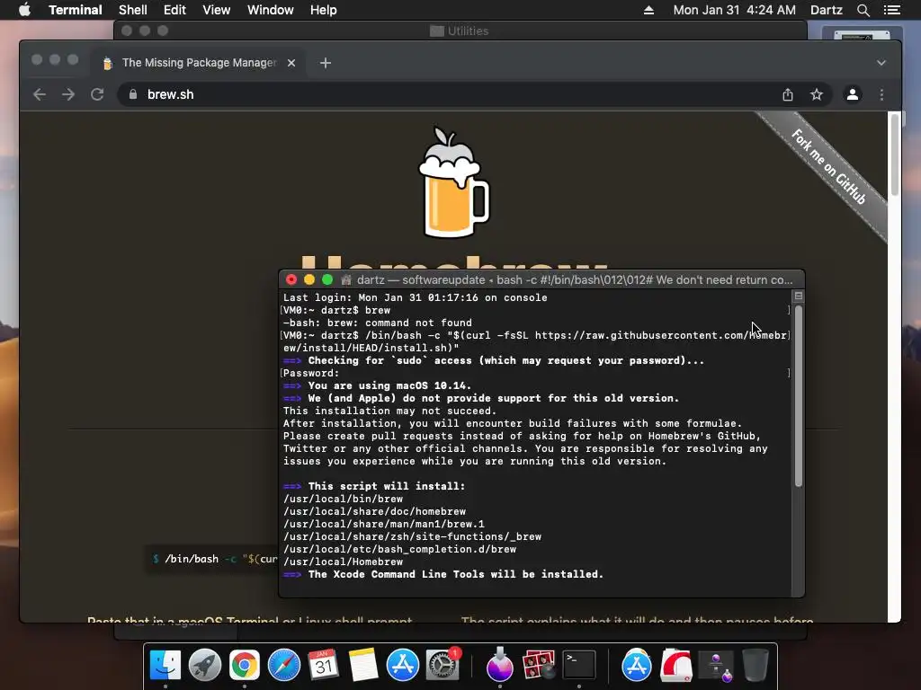Open Launchpad from the Dock
The image size is (921, 690).
pyautogui.click(x=205, y=665)
